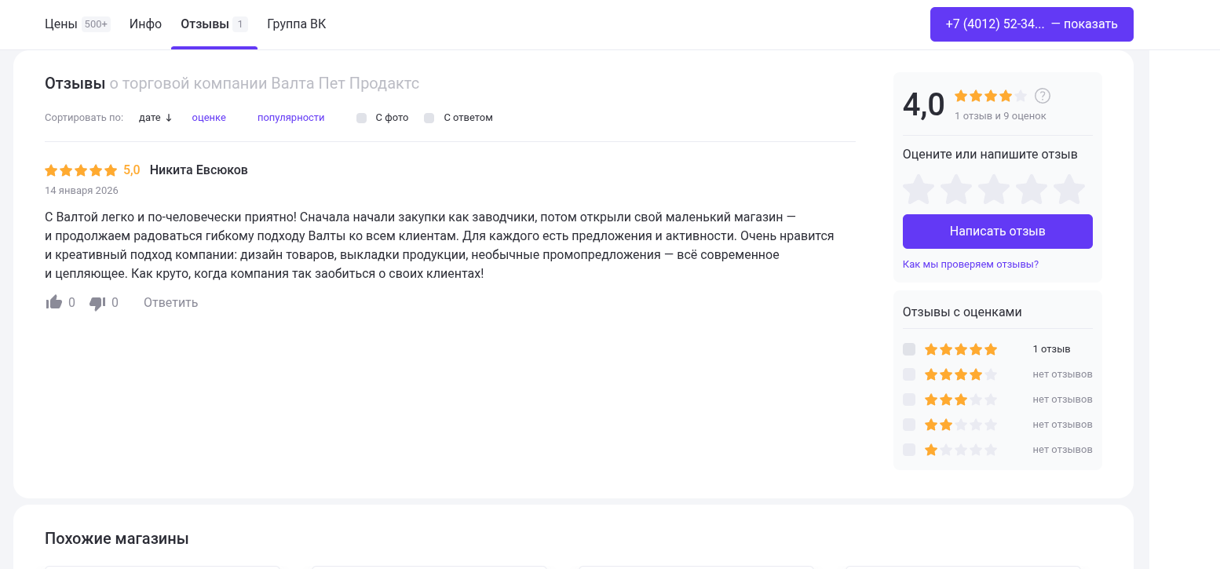Viewport: 1220px width, 569px height.
Task: Open 'Как мы проверяем отзывы?' link
Action: coord(970,264)
